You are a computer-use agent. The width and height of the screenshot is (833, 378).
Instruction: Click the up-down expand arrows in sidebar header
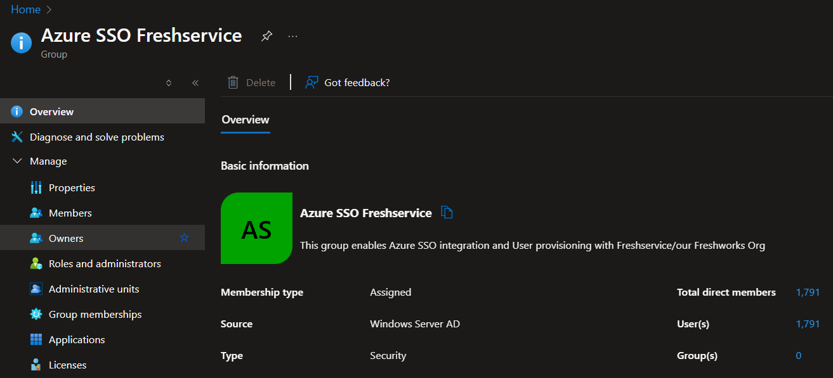(x=169, y=83)
